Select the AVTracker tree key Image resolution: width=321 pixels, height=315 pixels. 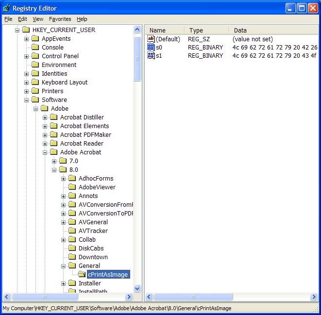pos(93,231)
